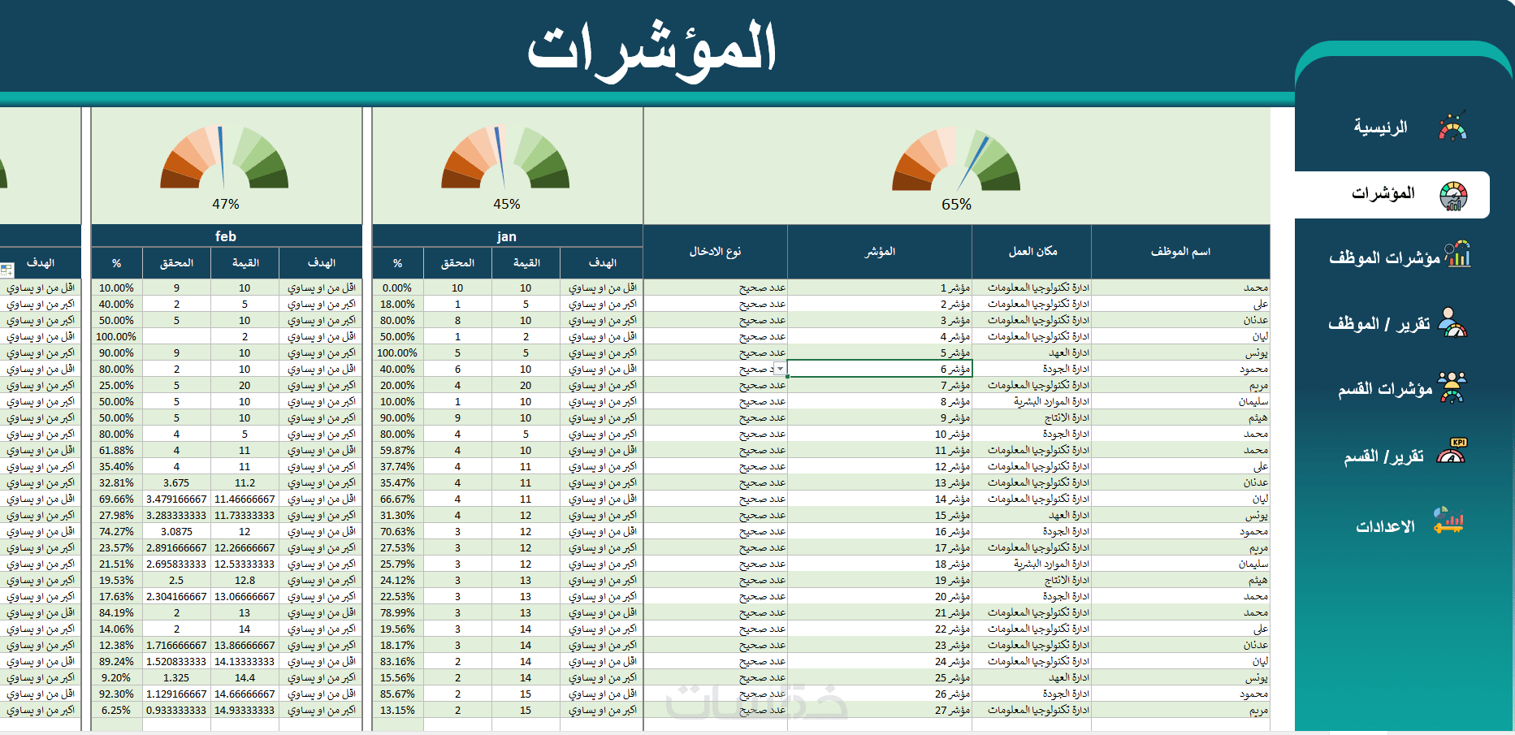Select the المحقق header under feb

(x=176, y=263)
